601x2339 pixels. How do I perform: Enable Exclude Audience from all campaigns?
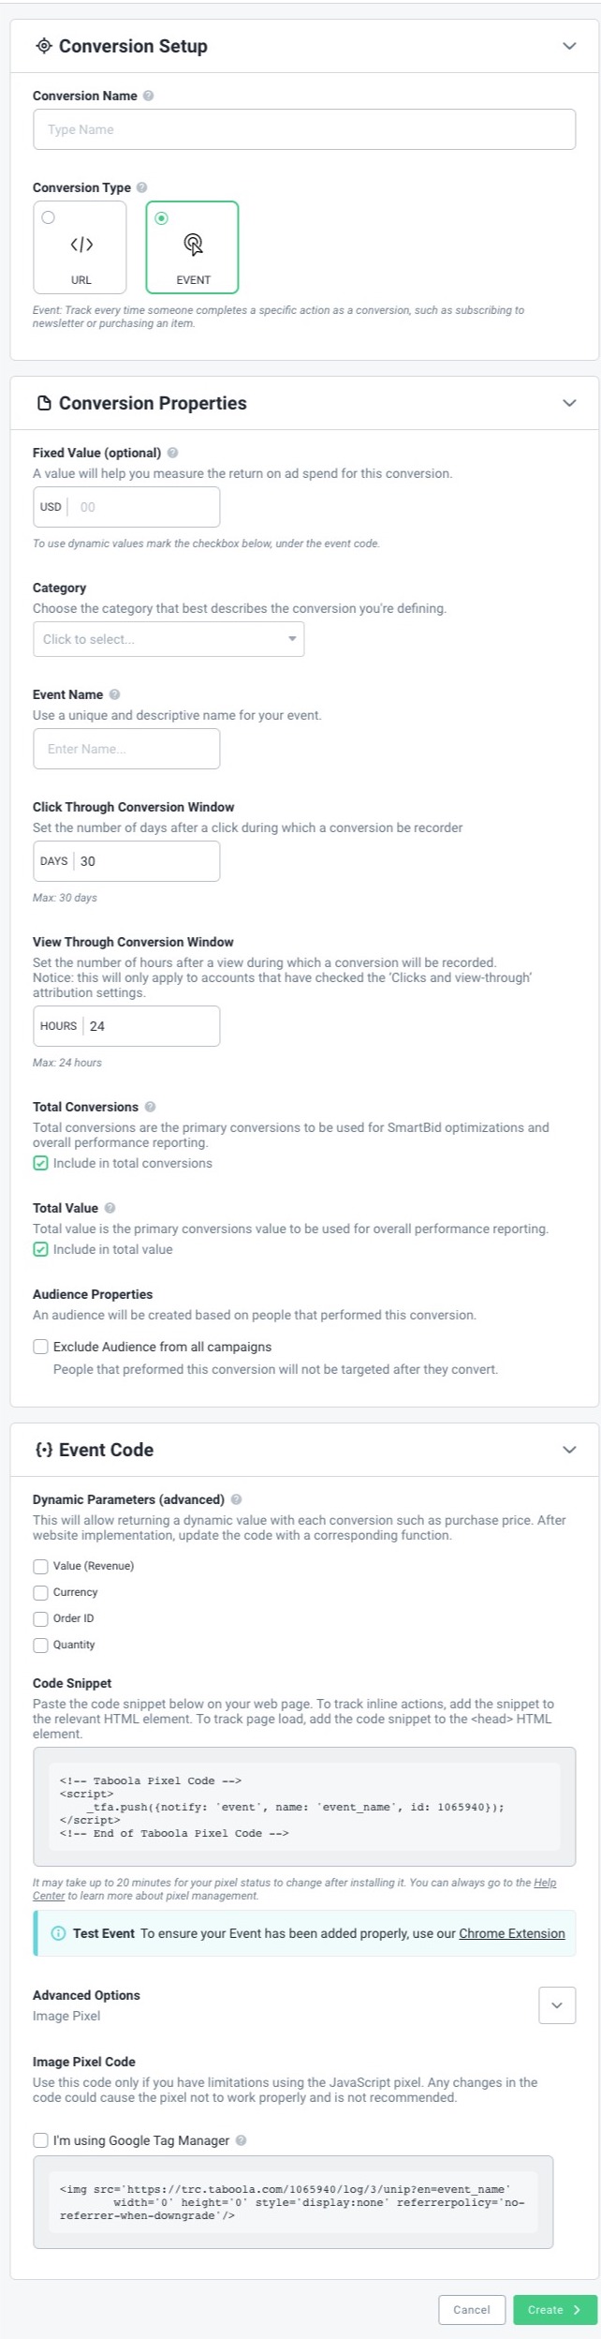coord(40,1347)
